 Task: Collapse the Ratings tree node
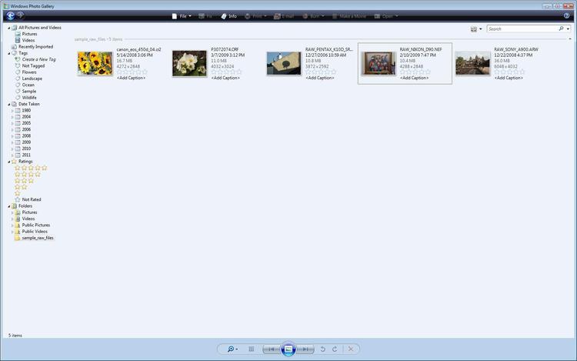[x=8, y=162]
